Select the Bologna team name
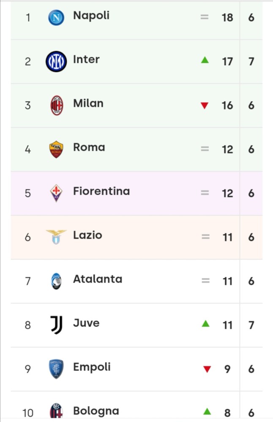The image size is (273, 422). coord(96,411)
